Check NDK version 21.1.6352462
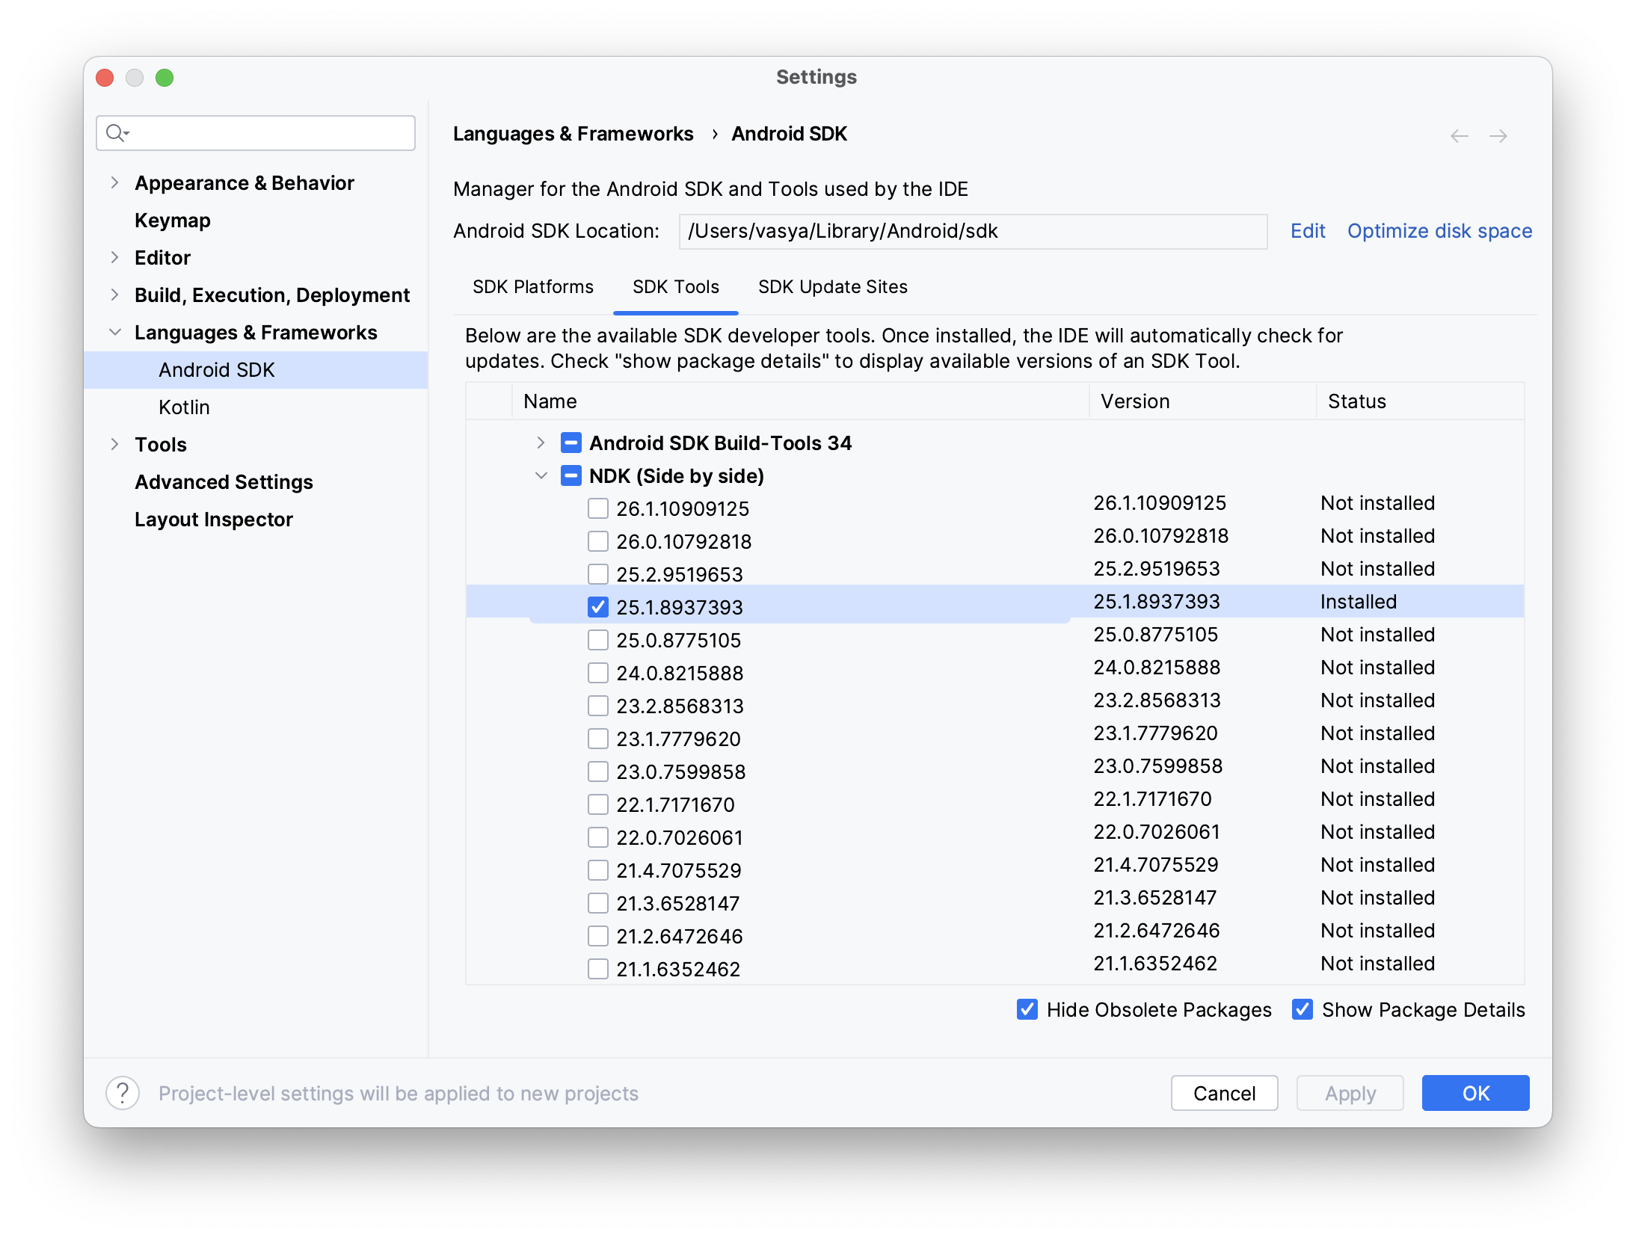The width and height of the screenshot is (1636, 1238). point(597,969)
